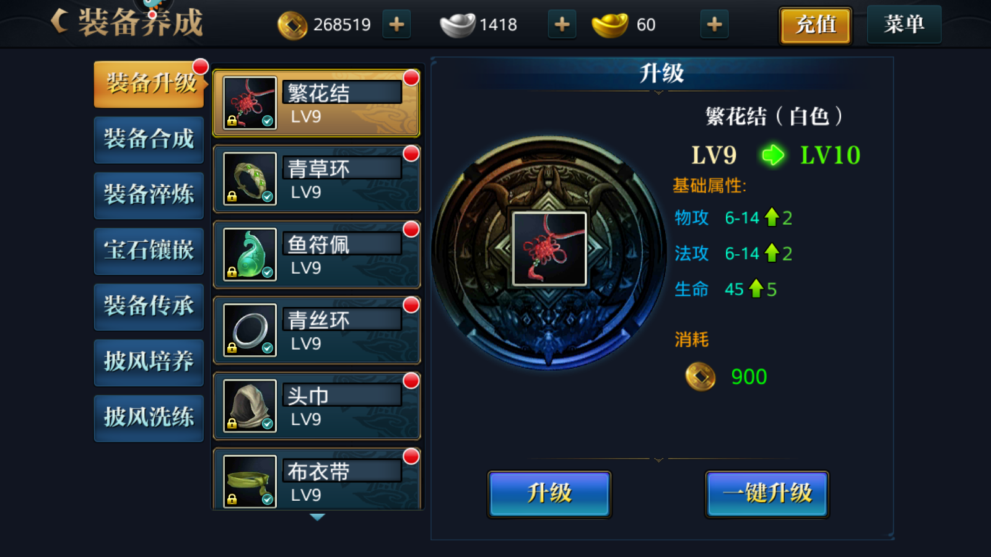Select the 青丝环 silver ring icon
Screen dimensions: 991x557
[x=250, y=330]
